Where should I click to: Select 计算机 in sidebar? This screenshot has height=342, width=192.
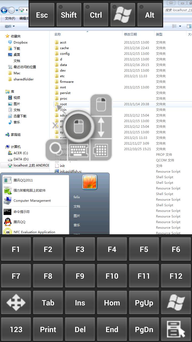coord(15,147)
